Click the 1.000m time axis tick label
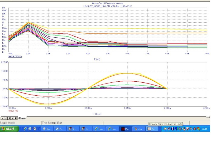This screenshot has height=158, width=211. (167, 108)
